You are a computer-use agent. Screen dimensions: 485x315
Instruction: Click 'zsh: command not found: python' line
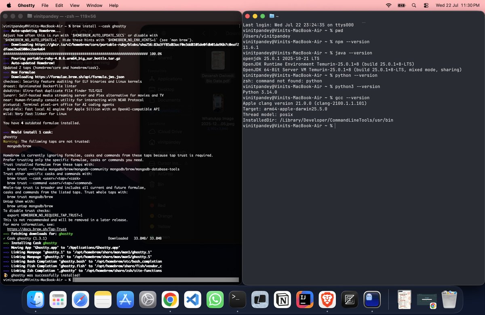(x=282, y=81)
